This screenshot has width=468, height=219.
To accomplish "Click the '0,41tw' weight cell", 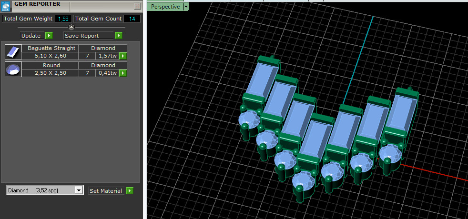I will [x=107, y=73].
